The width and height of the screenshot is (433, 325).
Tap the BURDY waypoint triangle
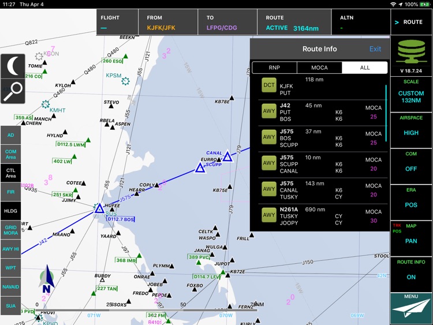tap(102, 280)
